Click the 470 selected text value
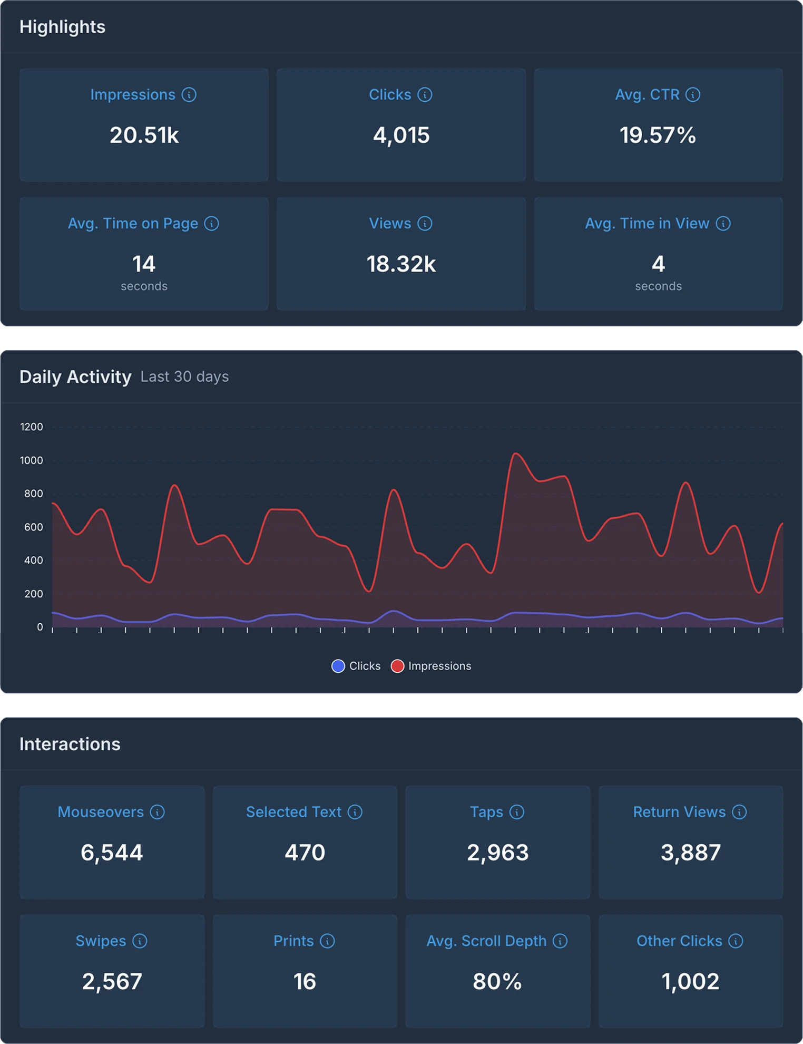 [305, 853]
